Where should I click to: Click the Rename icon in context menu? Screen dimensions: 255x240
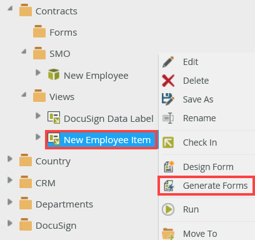pos(168,118)
